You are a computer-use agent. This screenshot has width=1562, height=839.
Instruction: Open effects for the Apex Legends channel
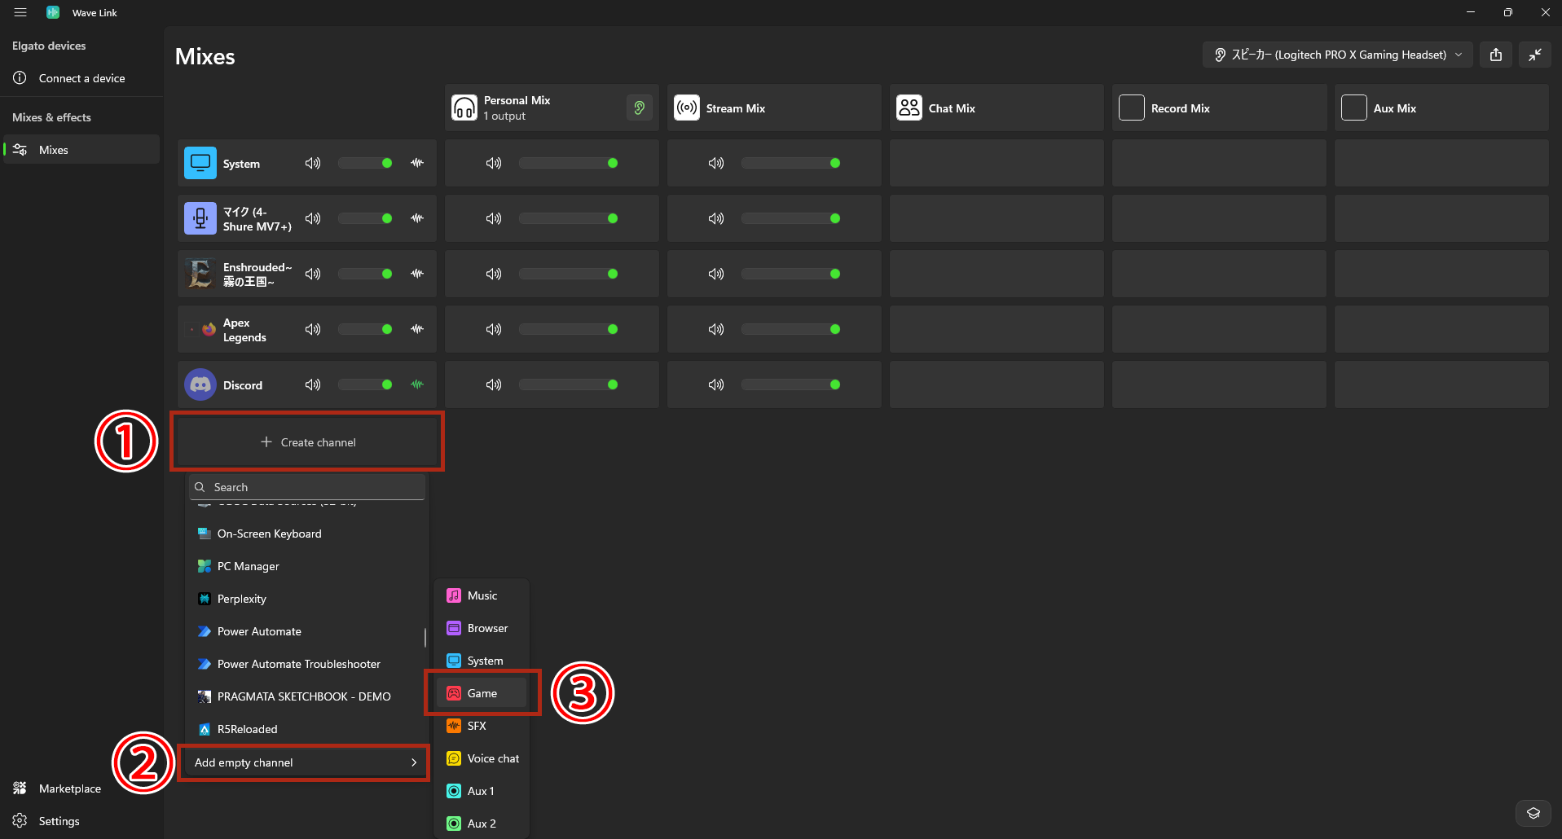pos(417,329)
